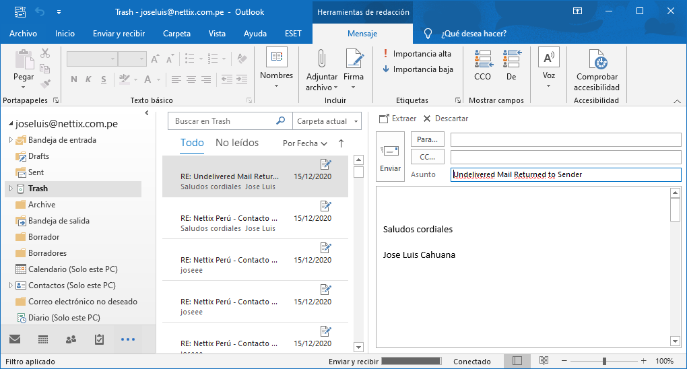The image size is (687, 369).
Task: Toggle Importancia alta
Action: click(x=418, y=53)
